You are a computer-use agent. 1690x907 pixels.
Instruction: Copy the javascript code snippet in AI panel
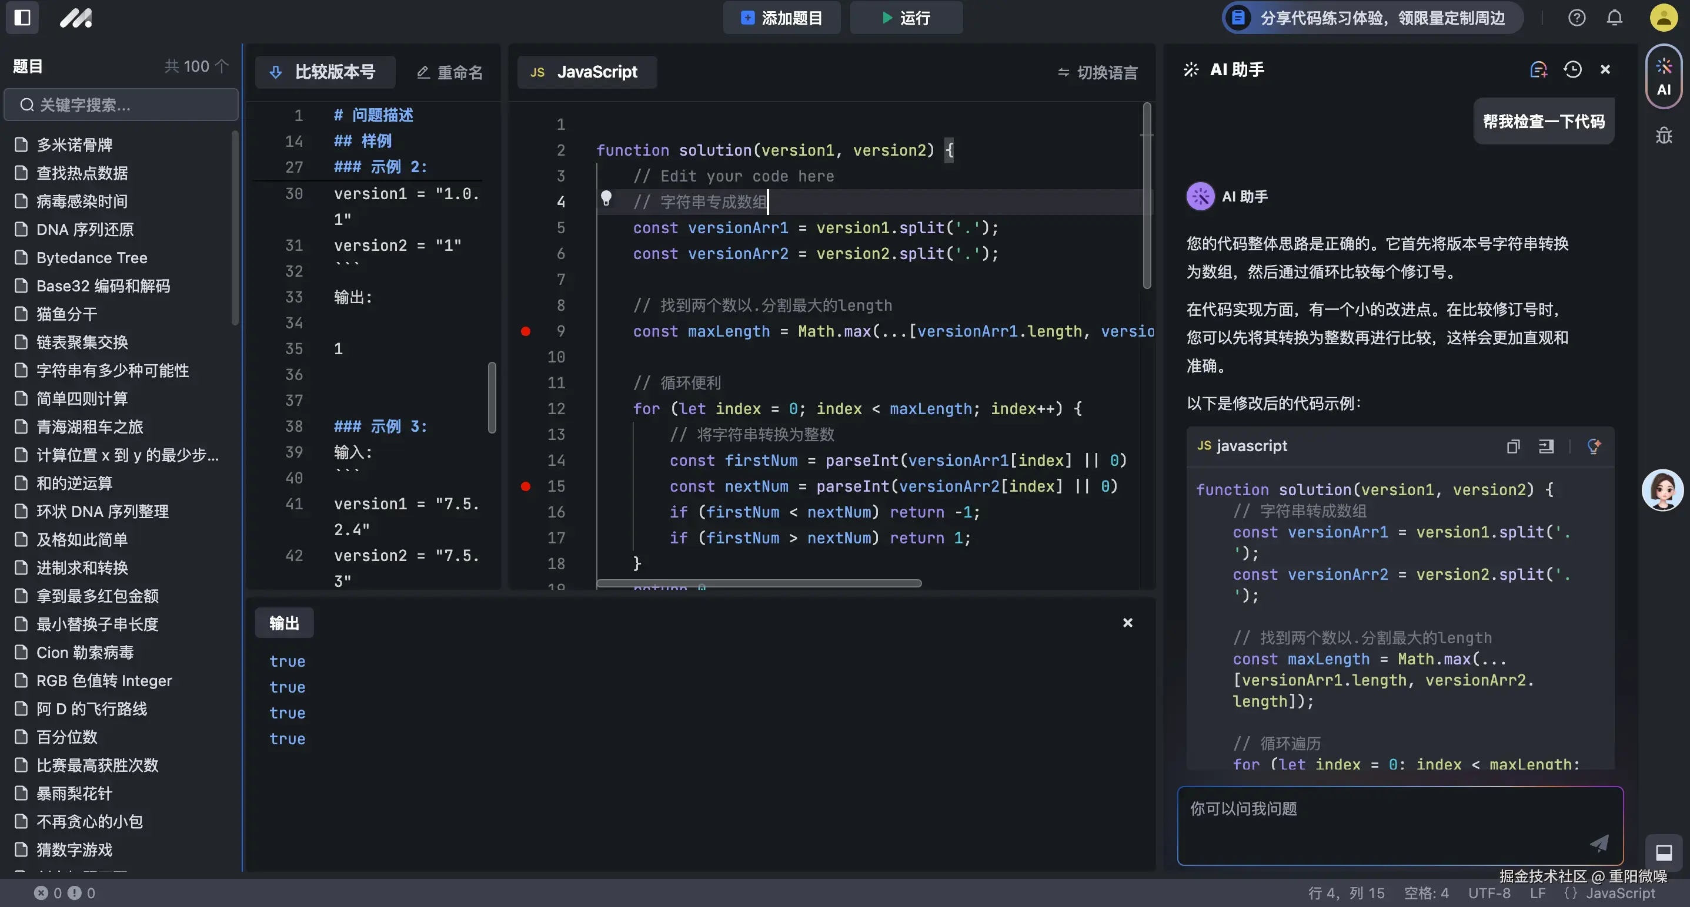(1512, 446)
